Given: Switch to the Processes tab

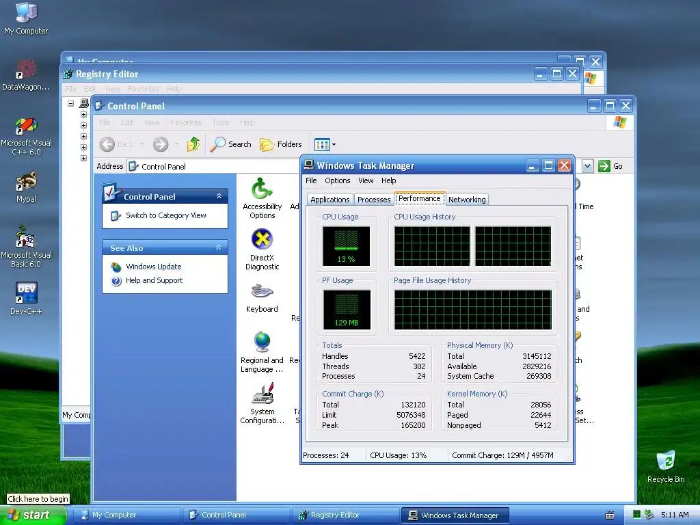Looking at the screenshot, I should [x=374, y=200].
